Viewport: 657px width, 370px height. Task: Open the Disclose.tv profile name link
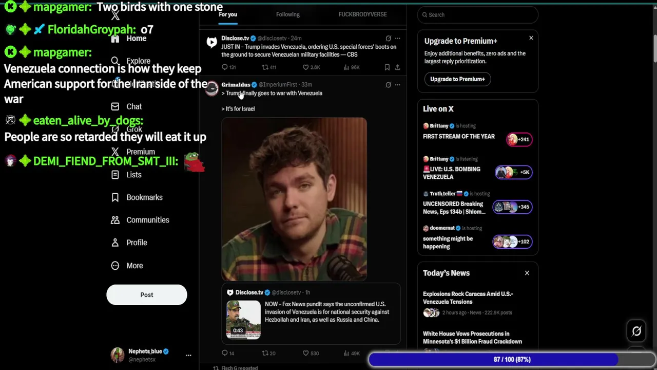[x=235, y=38]
